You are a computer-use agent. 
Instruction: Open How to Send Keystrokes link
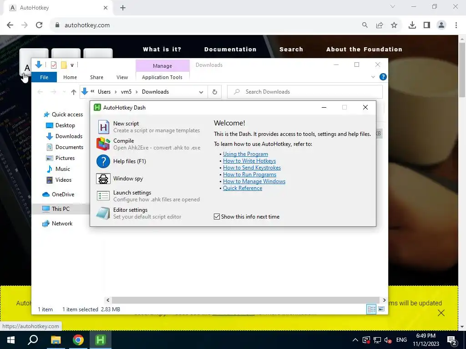click(x=252, y=168)
